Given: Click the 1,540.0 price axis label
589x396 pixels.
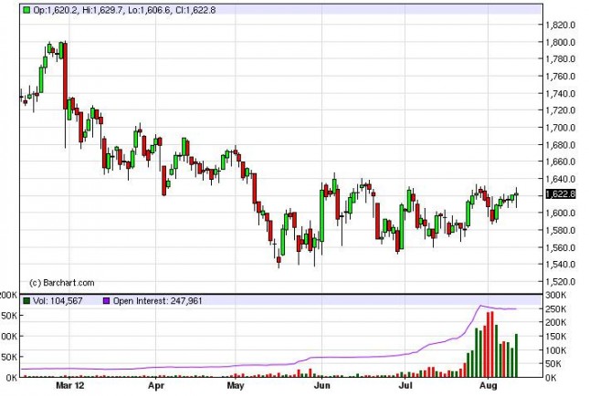Looking at the screenshot, I should pos(560,265).
